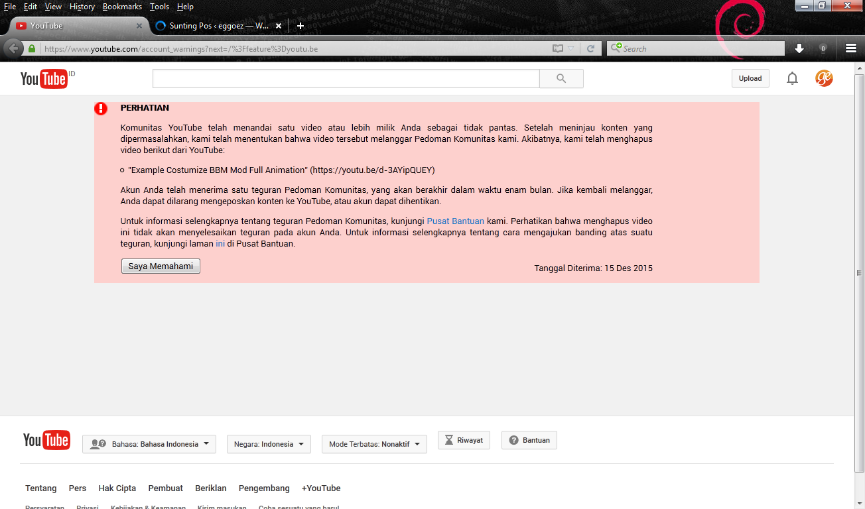This screenshot has height=509, width=865.
Task: Reload the page with refresh icon
Action: (590, 48)
